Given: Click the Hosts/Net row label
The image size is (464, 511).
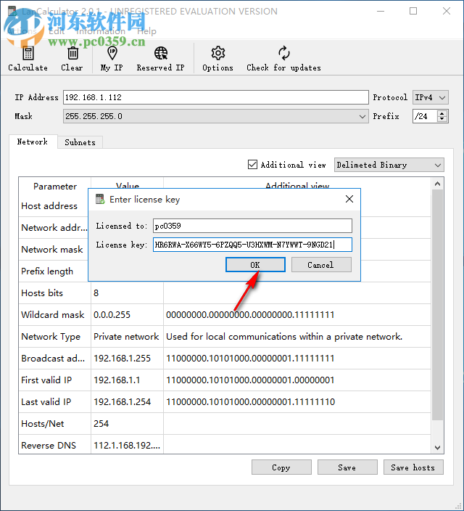Looking at the screenshot, I should (x=43, y=424).
